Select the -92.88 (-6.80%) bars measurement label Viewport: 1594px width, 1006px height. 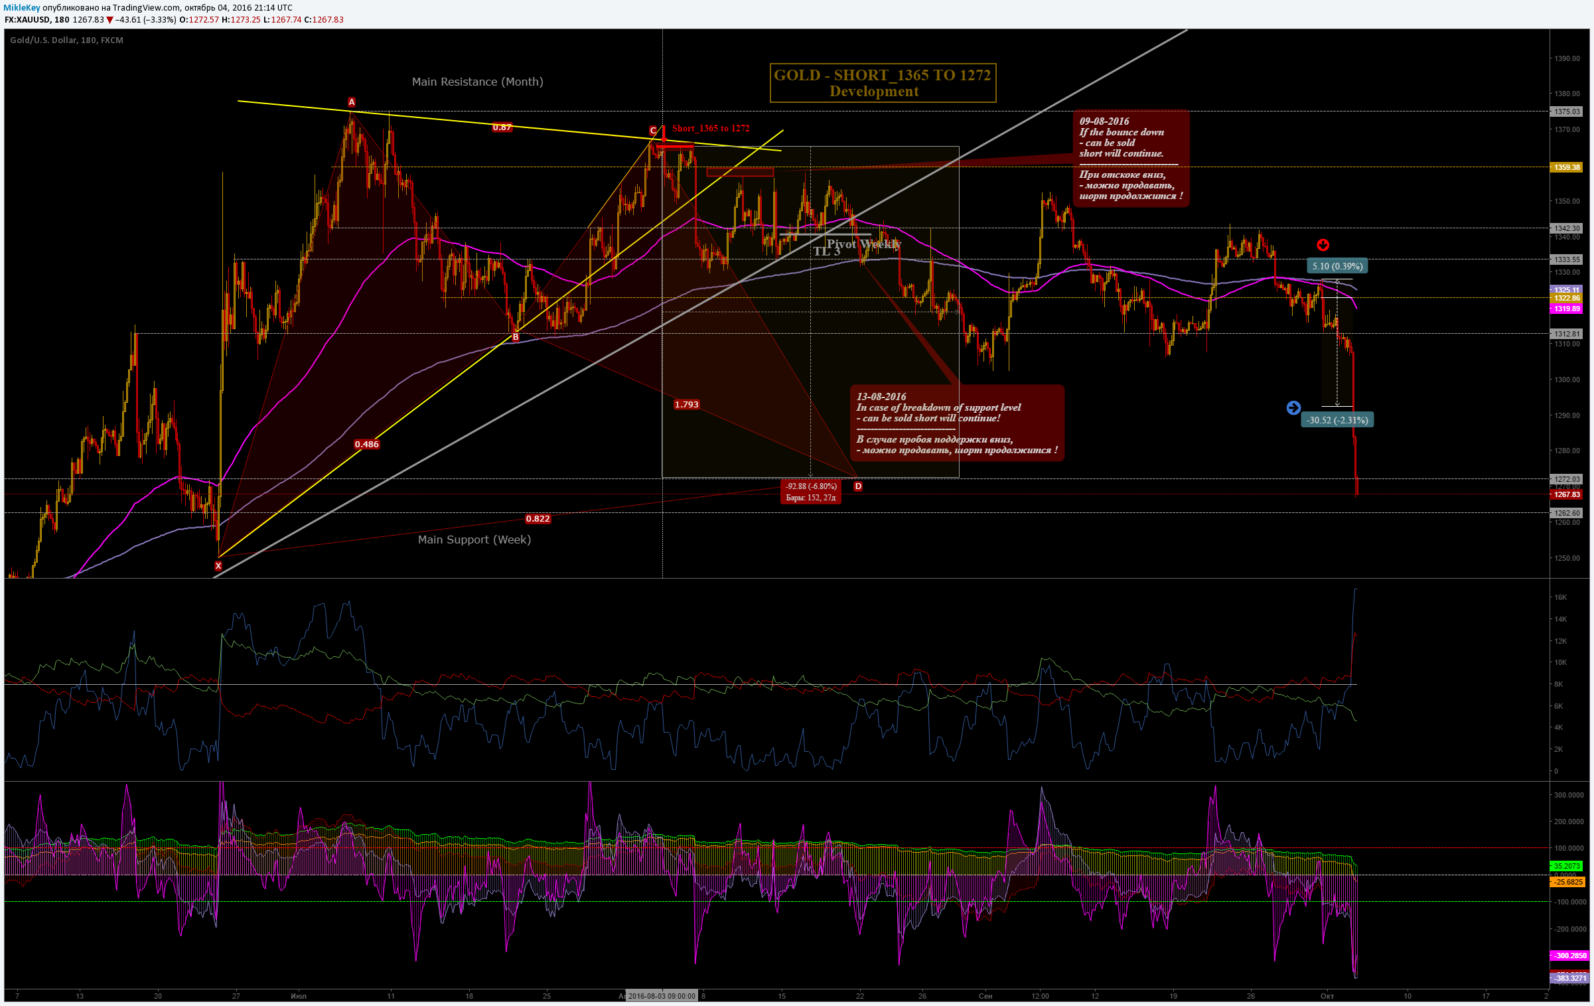811,492
